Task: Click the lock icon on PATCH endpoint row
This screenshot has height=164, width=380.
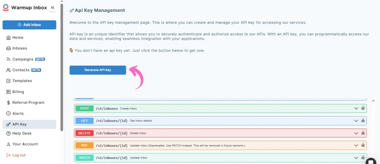Action: tap(363, 158)
